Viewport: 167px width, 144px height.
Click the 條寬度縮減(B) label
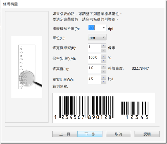(64, 48)
